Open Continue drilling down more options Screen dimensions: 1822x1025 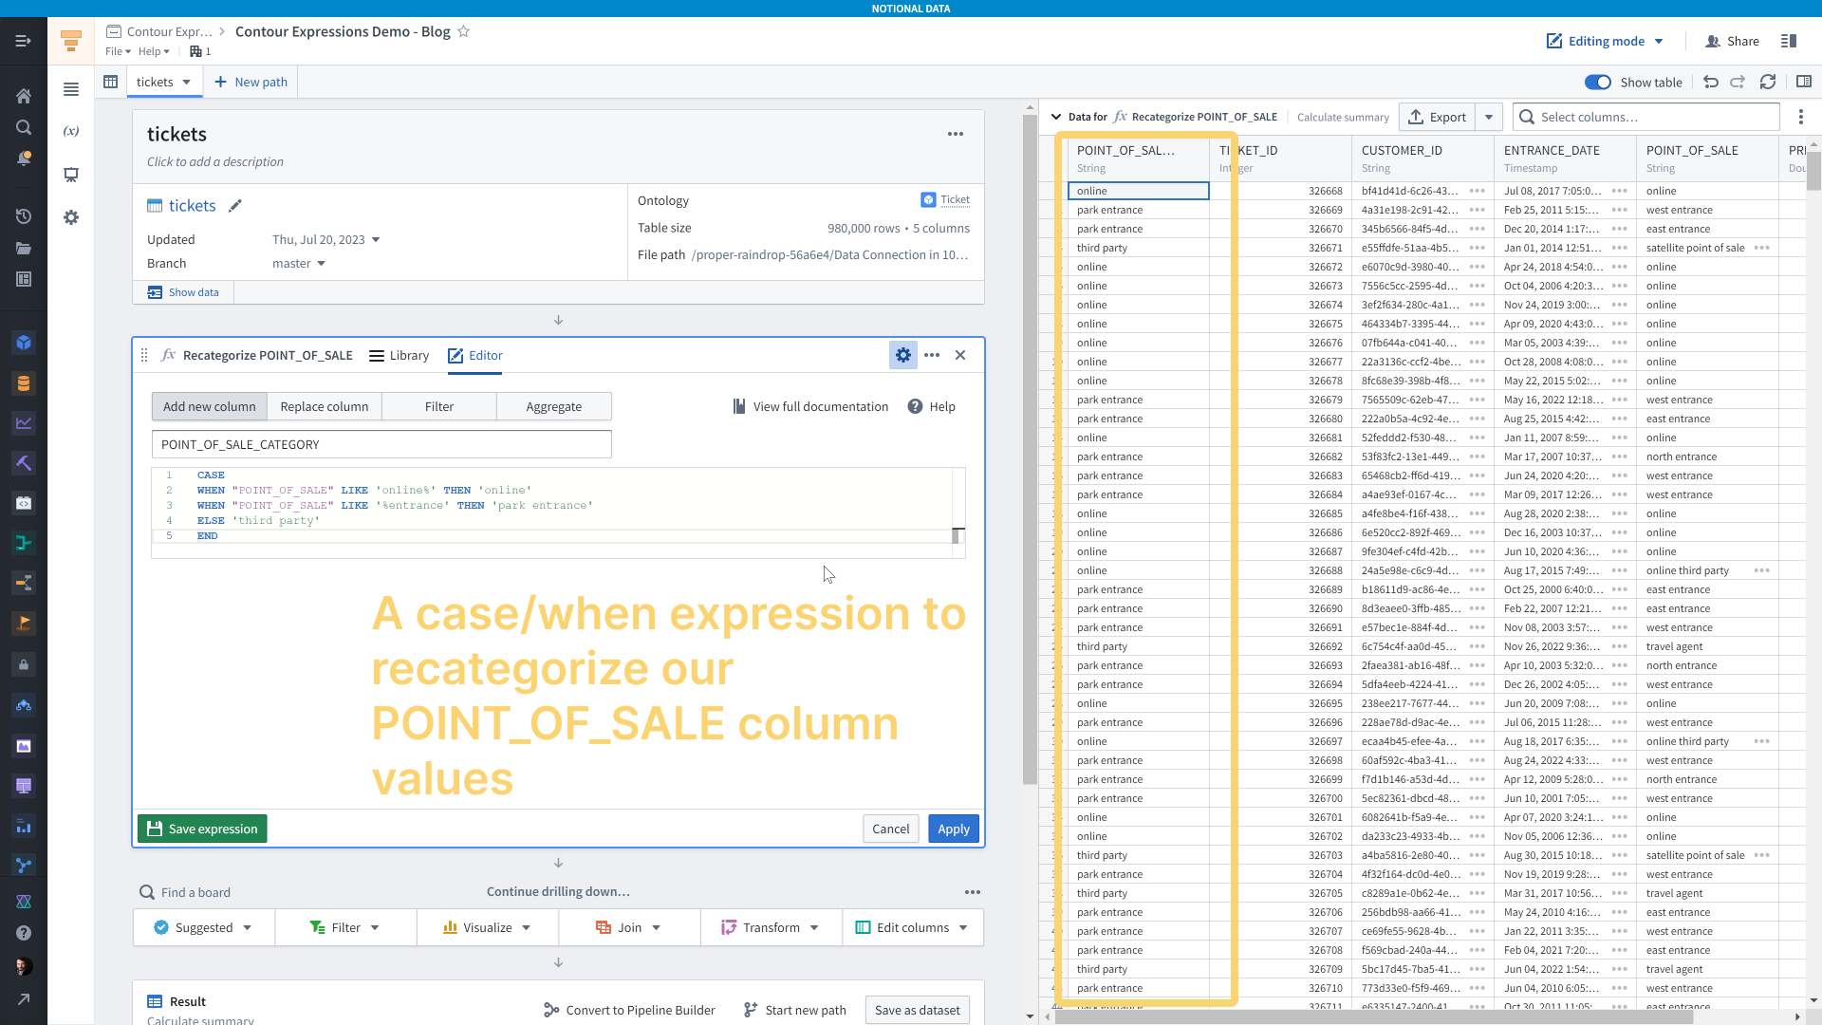click(x=973, y=892)
